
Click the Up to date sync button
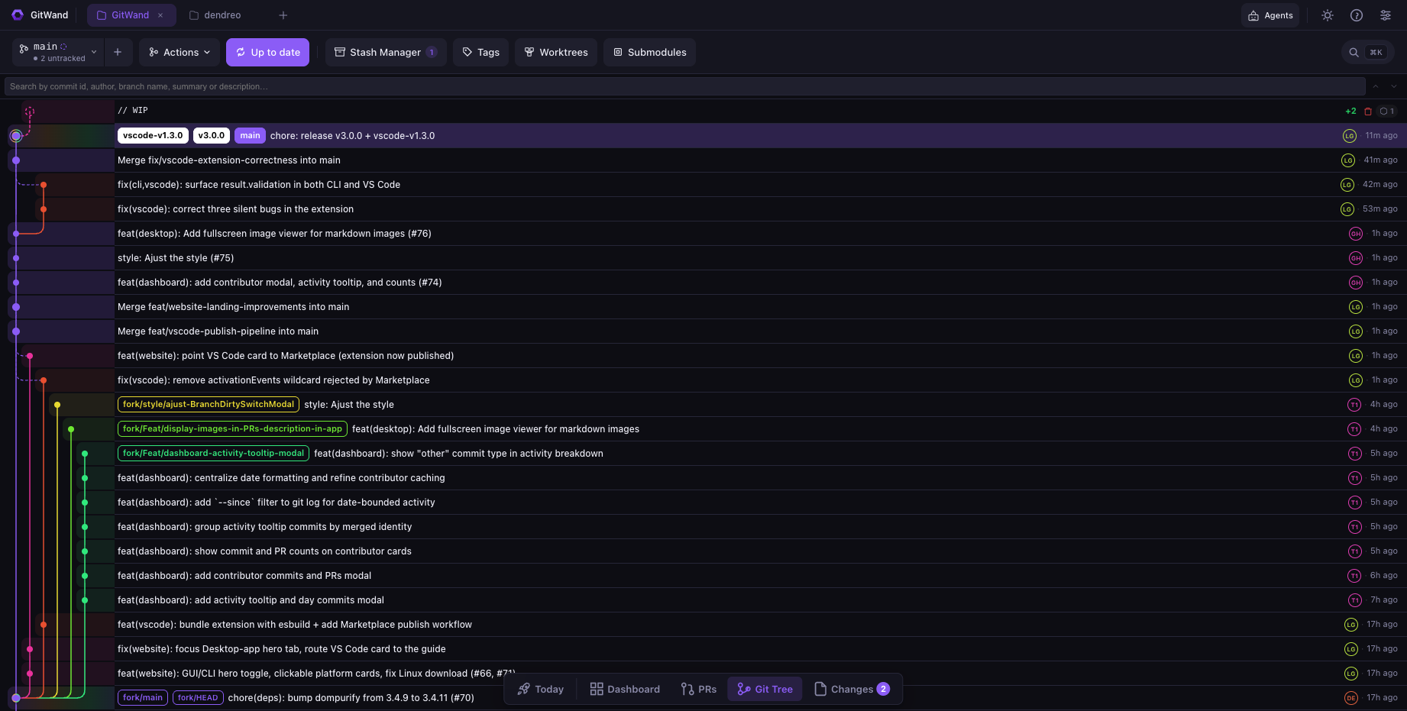pos(268,52)
